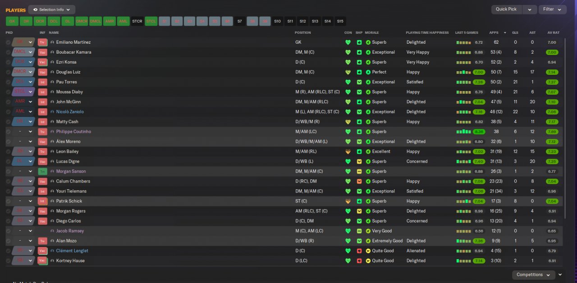Viewport: 577px width, 283px height.
Task: Toggle the picked checkmark for Patrik Schick
Action: click(8, 201)
